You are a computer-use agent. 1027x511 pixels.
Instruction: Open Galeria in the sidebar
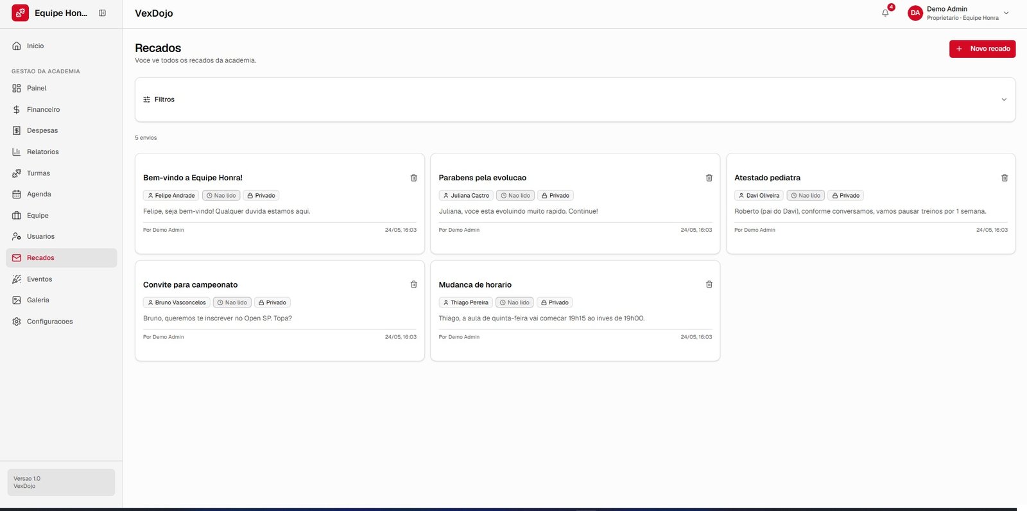[x=62, y=300]
